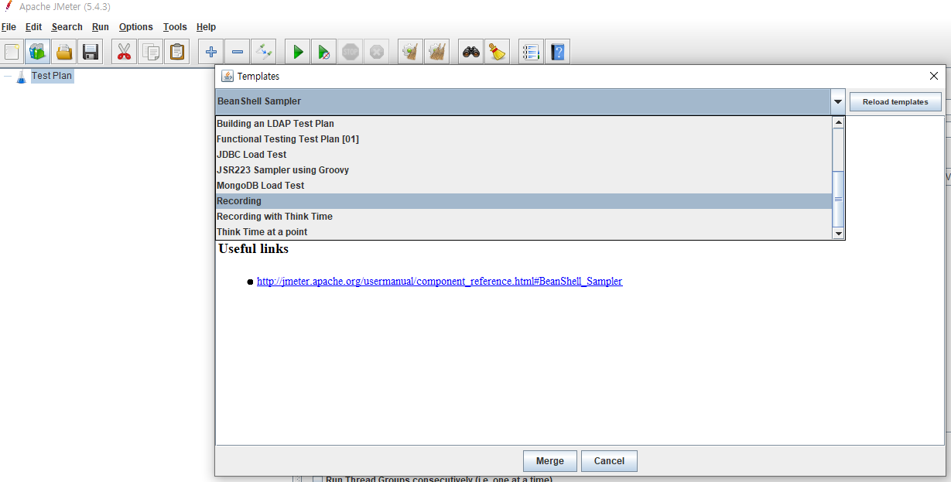Click the Shutdown threads icon
This screenshot has width=951, height=482.
pyautogui.click(x=377, y=52)
